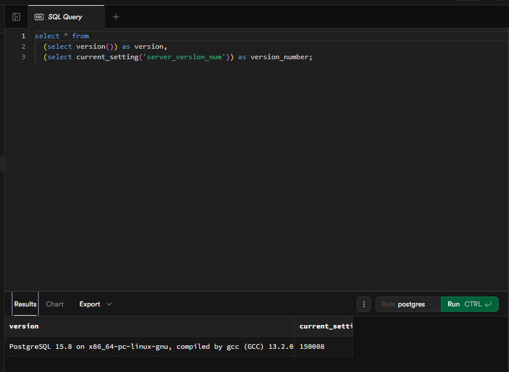This screenshot has width=509, height=372.
Task: Click version_number alias in line 3
Action: pos(281,57)
